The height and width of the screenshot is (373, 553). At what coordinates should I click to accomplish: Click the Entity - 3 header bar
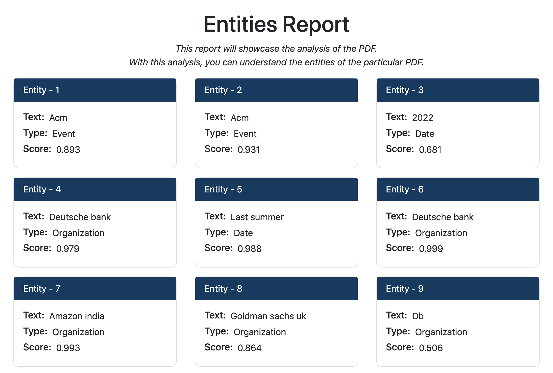click(458, 90)
